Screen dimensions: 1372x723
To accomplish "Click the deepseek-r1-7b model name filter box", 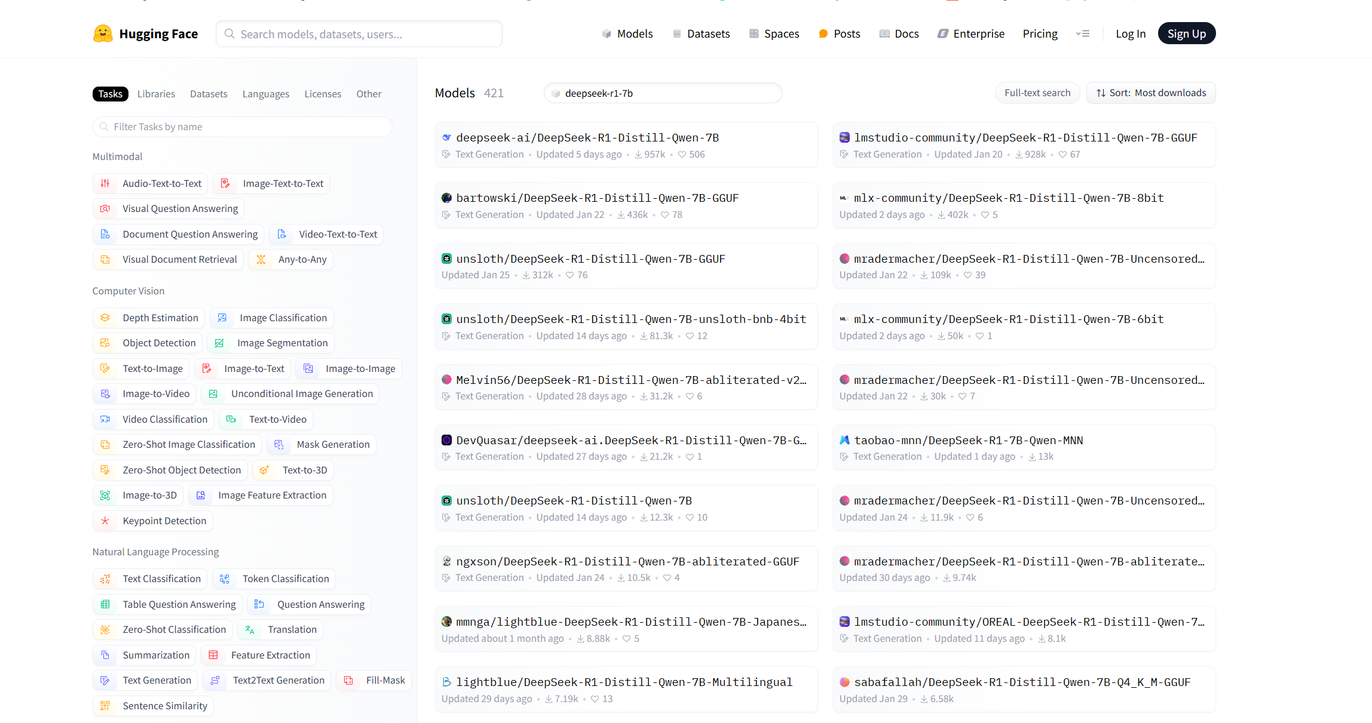I will click(x=663, y=93).
